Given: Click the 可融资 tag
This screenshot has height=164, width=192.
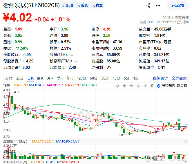Looking at the screenshot, I should tap(83, 5).
